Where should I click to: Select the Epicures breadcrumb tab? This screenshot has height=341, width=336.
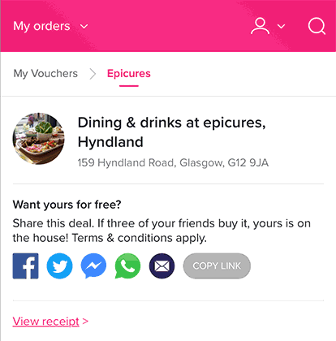pyautogui.click(x=129, y=74)
